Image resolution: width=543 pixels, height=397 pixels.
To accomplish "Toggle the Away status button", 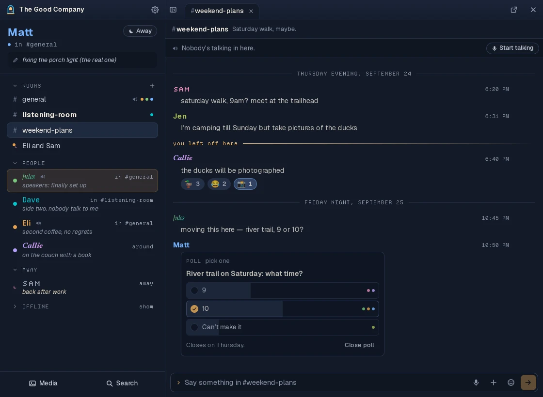I will pos(140,31).
